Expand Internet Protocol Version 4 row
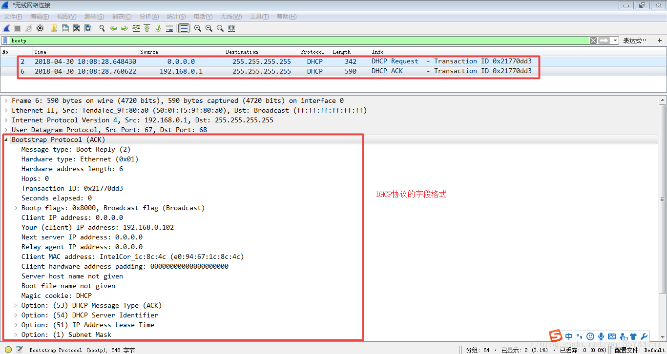Viewport: 667px width, 354px height. (x=6, y=120)
